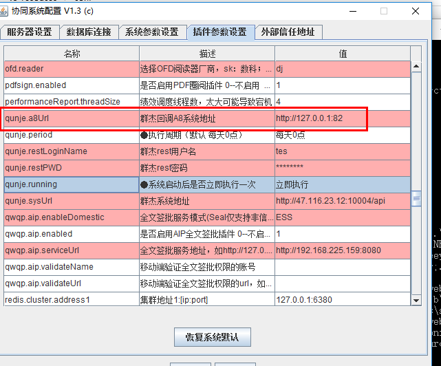The height and width of the screenshot is (366, 441).
Task: Select the 移动端验证全文签批权限的账号 description cell
Action: point(207,267)
